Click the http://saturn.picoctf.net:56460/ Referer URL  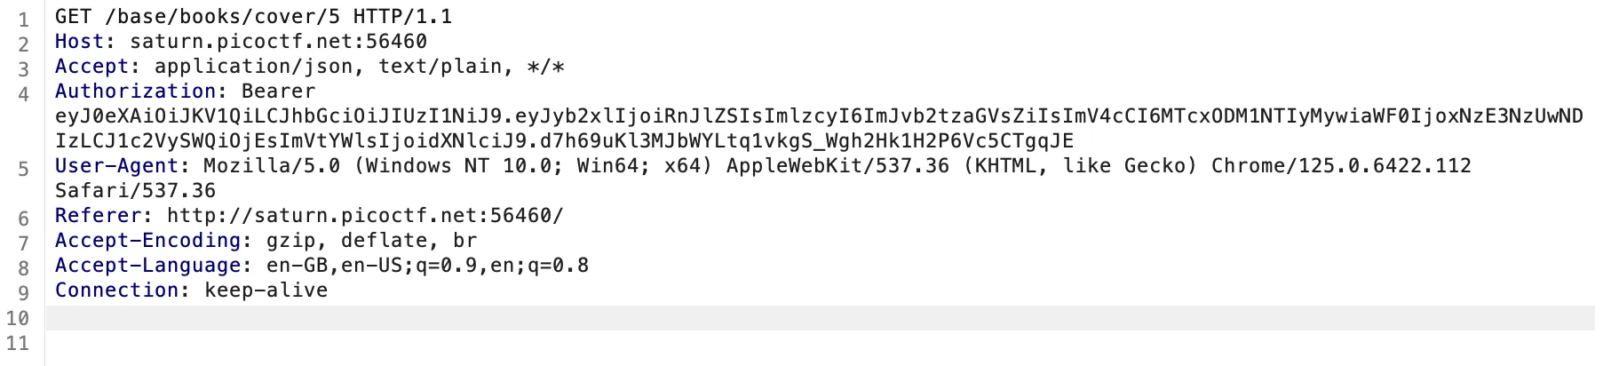click(x=364, y=216)
